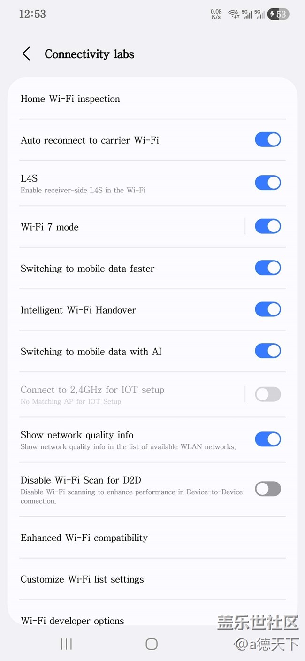The height and width of the screenshot is (661, 305).
Task: Tap the battery indicator in status bar
Action: (x=278, y=14)
